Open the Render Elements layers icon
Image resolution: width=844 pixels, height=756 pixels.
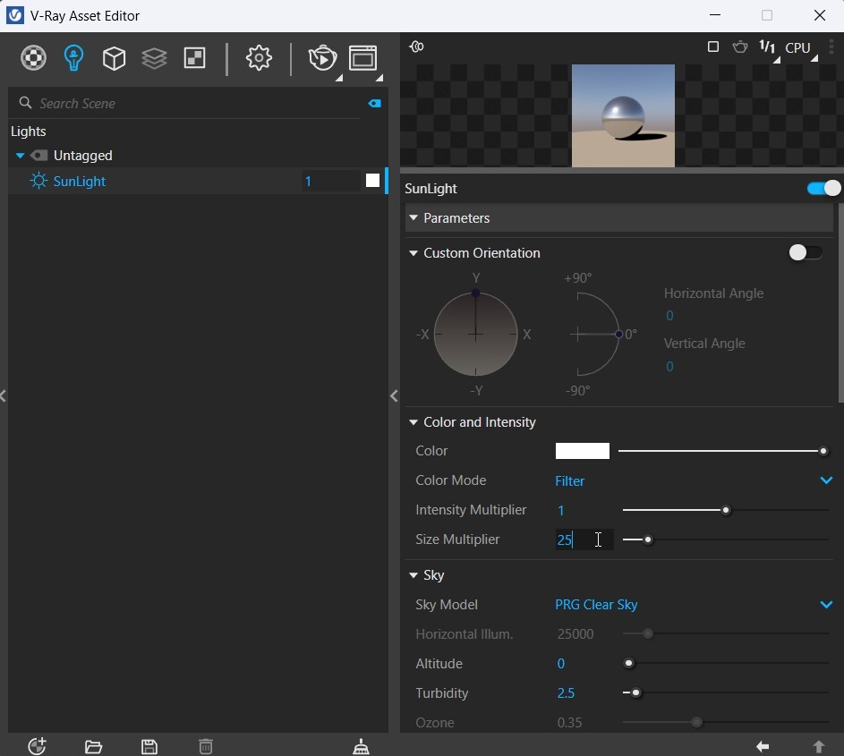coord(154,58)
